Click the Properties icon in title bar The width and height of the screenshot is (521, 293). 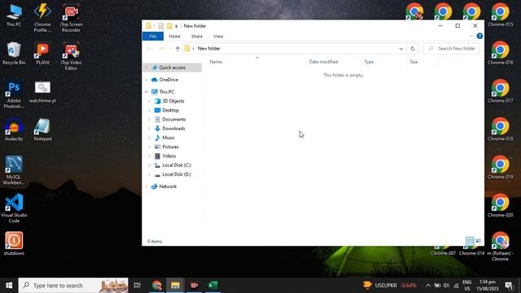[161, 26]
